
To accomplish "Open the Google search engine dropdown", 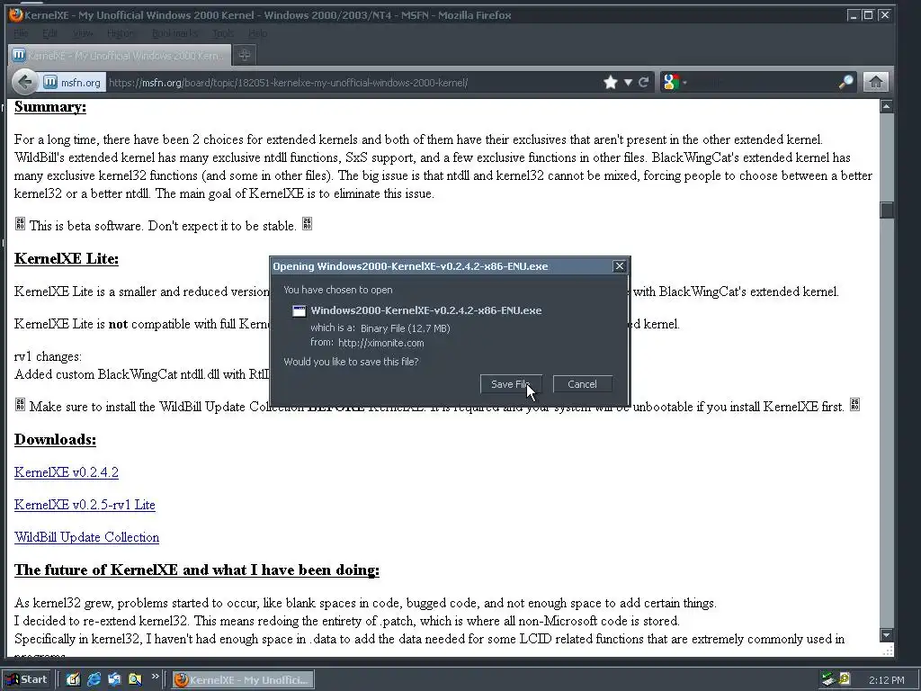I will (674, 82).
